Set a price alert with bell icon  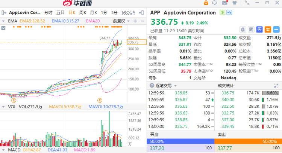pos(243,30)
